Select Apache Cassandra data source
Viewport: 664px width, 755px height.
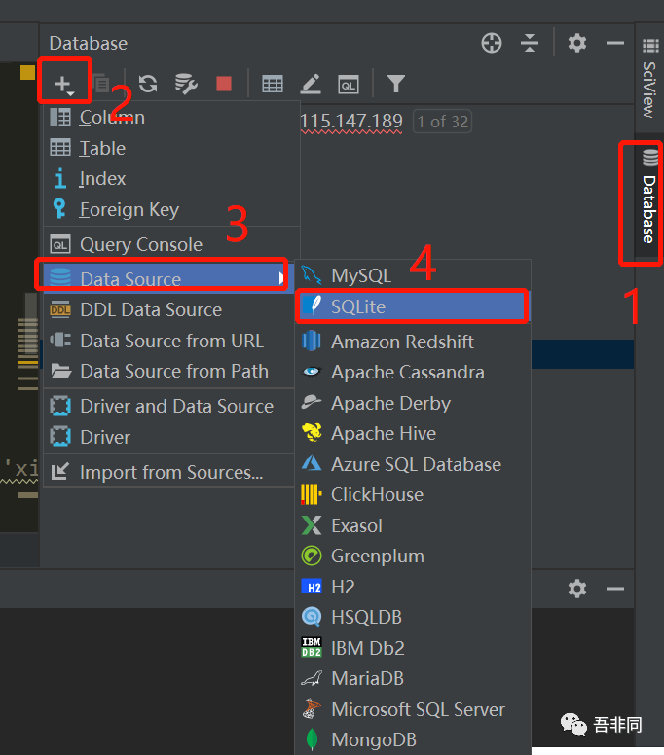(x=413, y=372)
